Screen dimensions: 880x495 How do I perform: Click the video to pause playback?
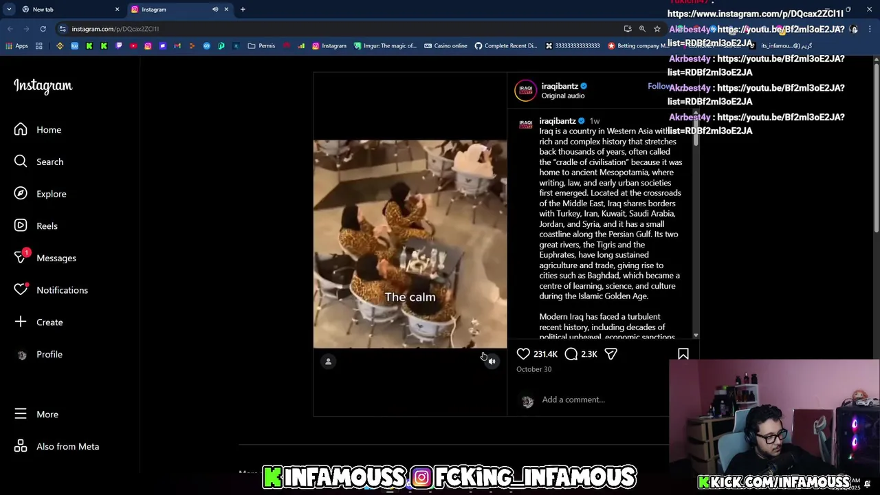[x=410, y=244]
